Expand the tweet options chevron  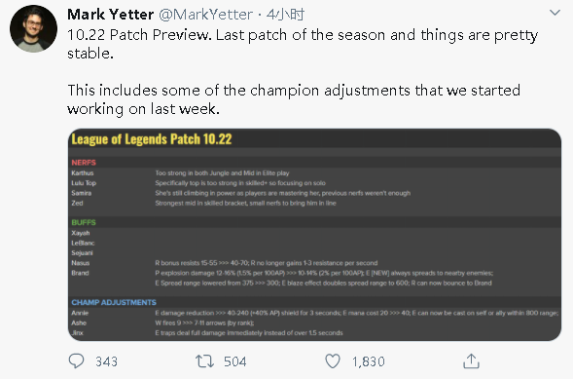(x=555, y=13)
